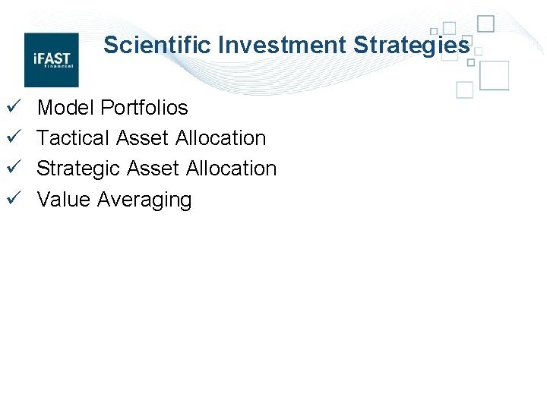
Task: Select the Tactical Asset Allocation text
Action: pyautogui.click(x=151, y=137)
